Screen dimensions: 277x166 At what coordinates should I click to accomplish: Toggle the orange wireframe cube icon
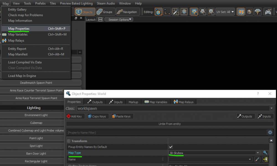(241, 12)
